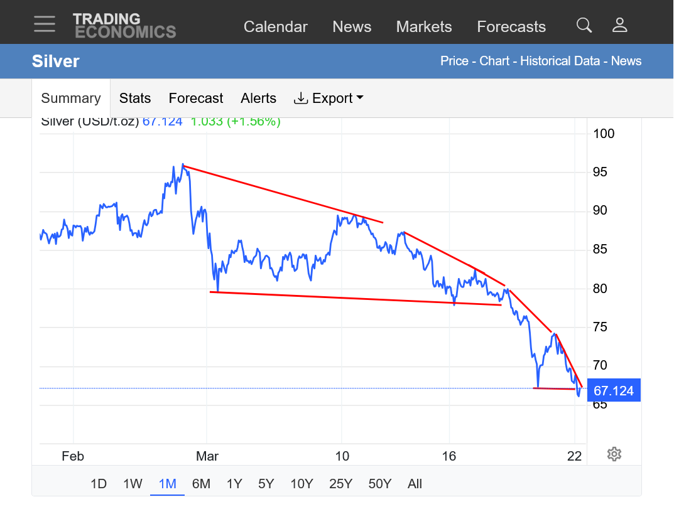Open Forecasts in top navigation
The width and height of the screenshot is (674, 524).
(x=511, y=27)
